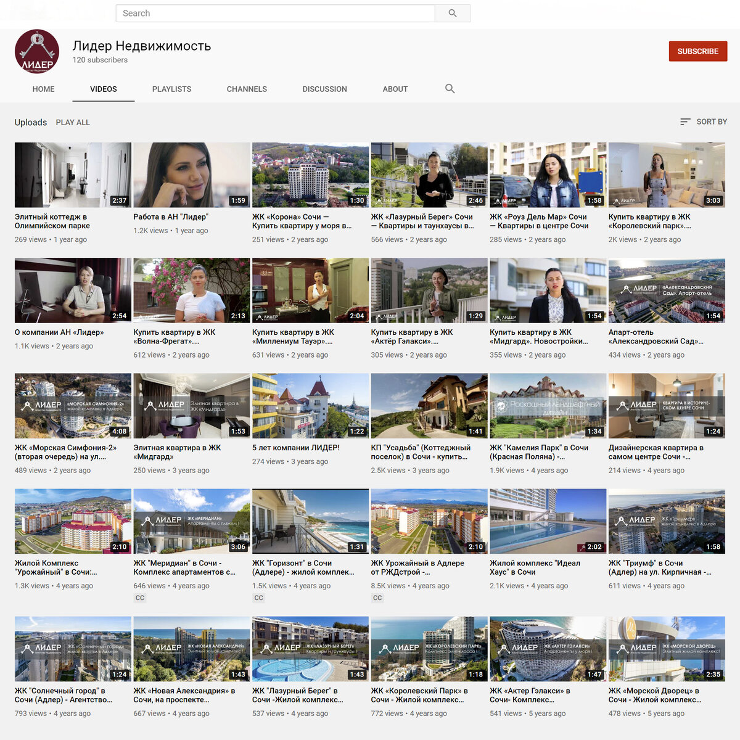The width and height of the screenshot is (740, 740).
Task: Open ЖК «Королевский Парк» в Сочи - Жилой title
Action: point(419,695)
